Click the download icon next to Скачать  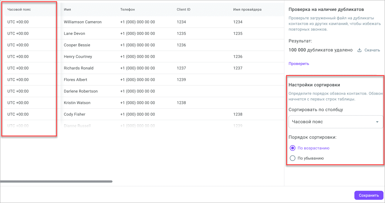tap(360, 50)
